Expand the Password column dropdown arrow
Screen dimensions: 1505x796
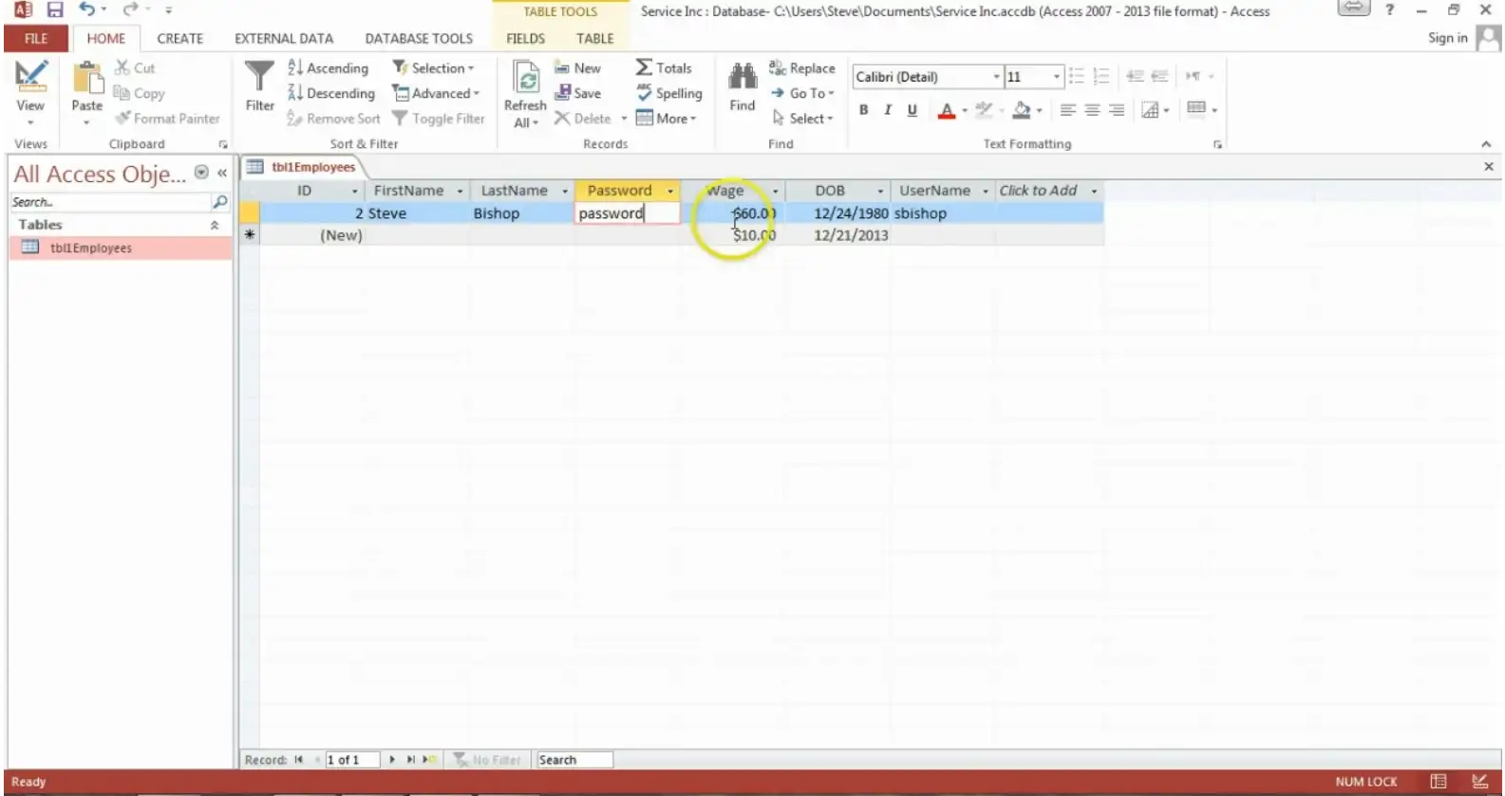tap(670, 191)
